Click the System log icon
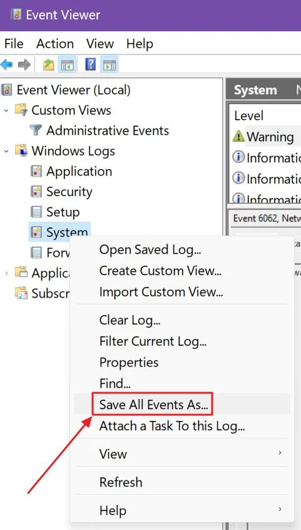The width and height of the screenshot is (301, 530). (36, 232)
